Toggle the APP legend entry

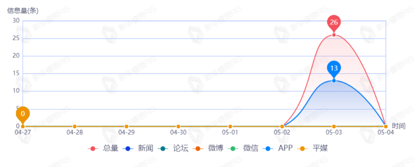point(279,148)
